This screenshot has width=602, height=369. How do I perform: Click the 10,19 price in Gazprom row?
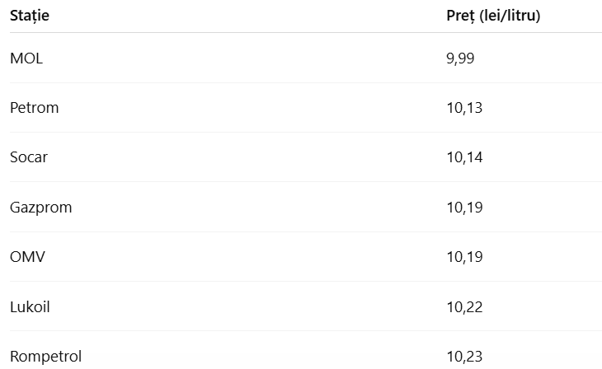click(x=464, y=208)
